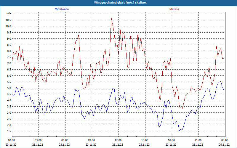The height and width of the screenshot is (148, 237).
Task: Select the 4,5 y-axis label
Action: [x=9, y=94]
